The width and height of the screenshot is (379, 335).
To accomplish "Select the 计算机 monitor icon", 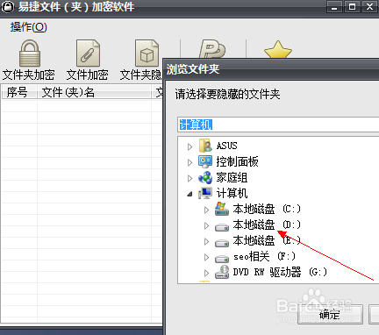I will pos(205,193).
